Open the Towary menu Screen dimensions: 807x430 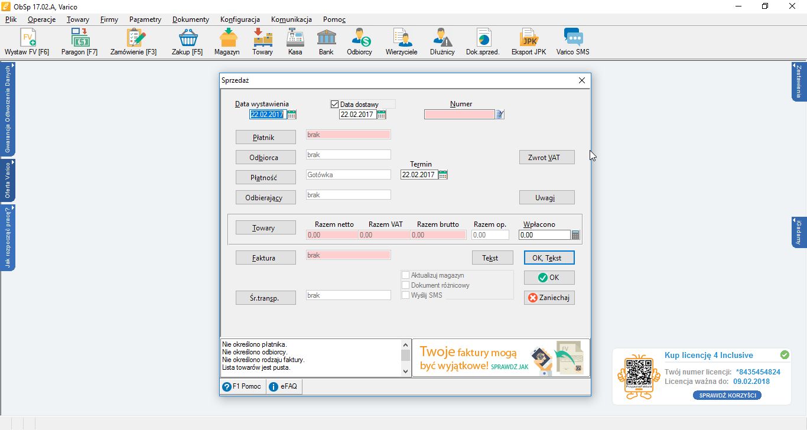78,19
